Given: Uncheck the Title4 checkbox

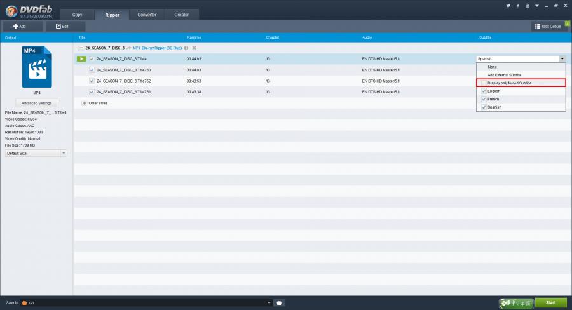Looking at the screenshot, I should click(x=92, y=58).
